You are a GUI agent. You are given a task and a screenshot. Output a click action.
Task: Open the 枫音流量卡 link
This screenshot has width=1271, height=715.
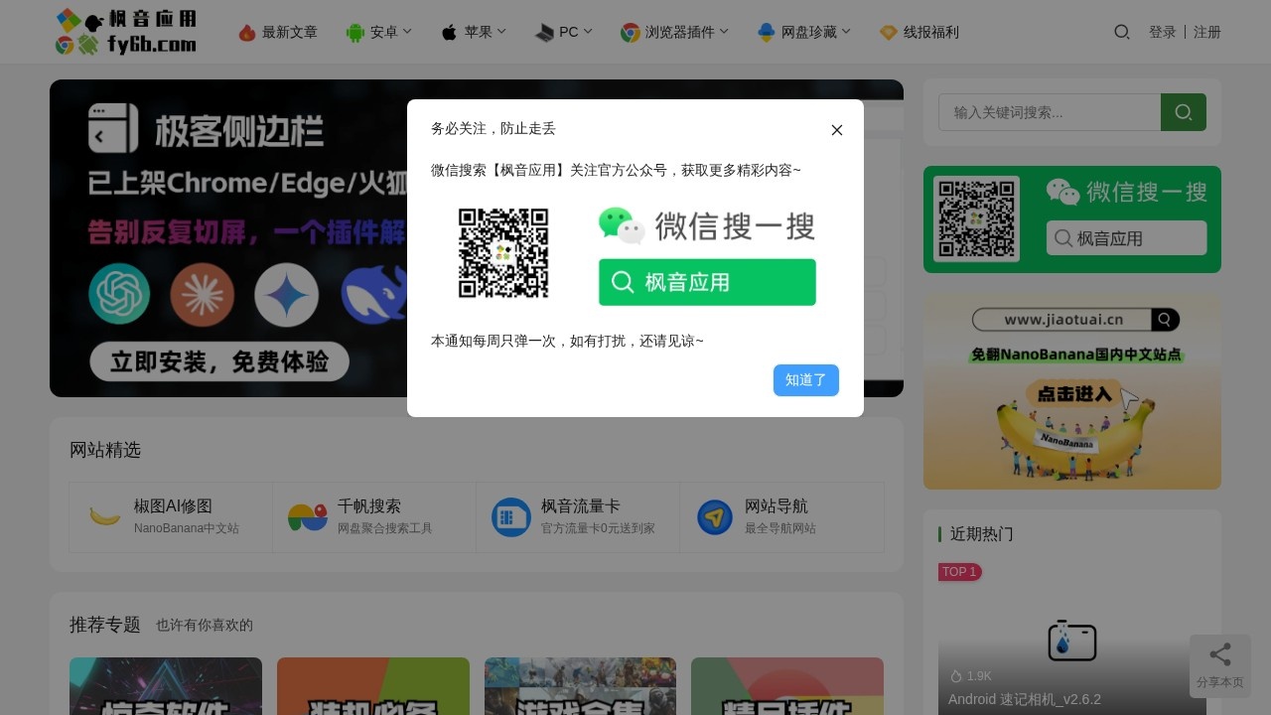point(581,506)
